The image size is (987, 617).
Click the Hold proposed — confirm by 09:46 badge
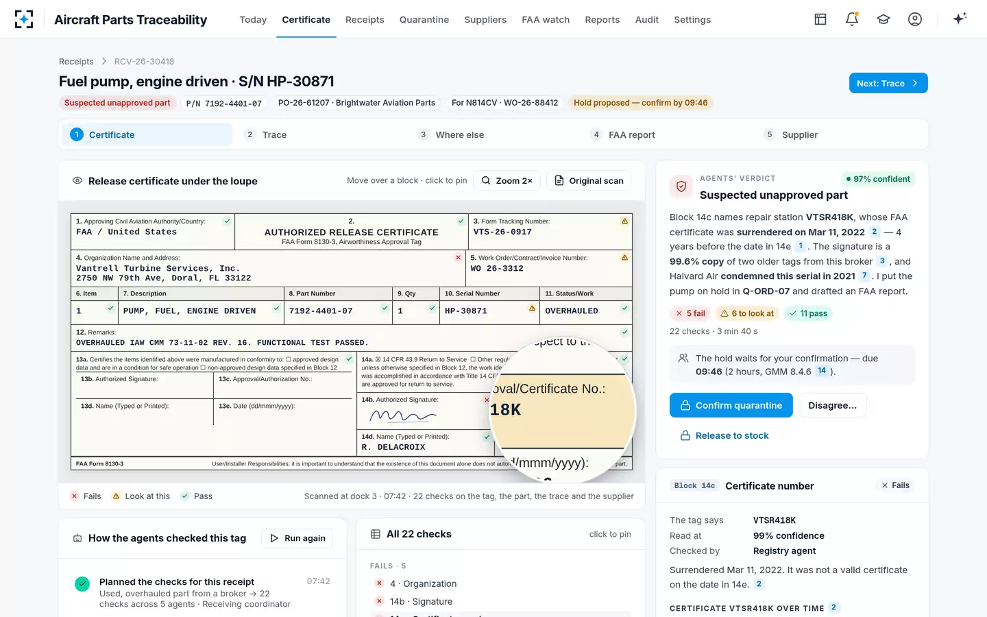pos(641,103)
